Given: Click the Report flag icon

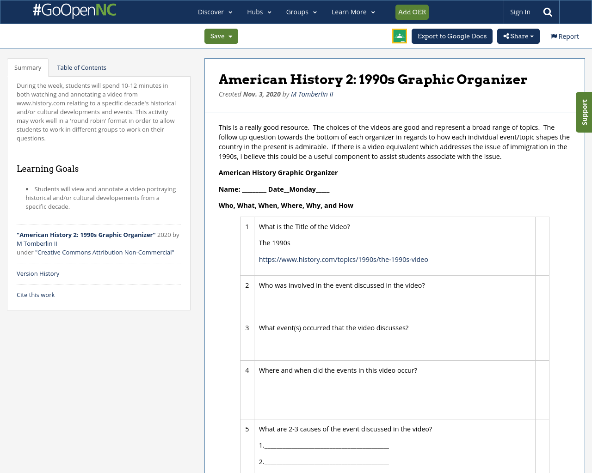Looking at the screenshot, I should click(553, 36).
